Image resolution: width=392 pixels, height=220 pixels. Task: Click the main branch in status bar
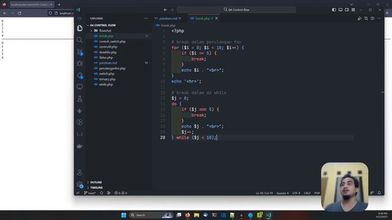[x=90, y=193]
